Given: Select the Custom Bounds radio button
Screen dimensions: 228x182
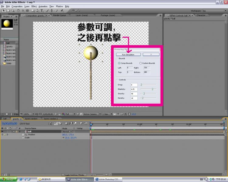Looking at the screenshot, I should point(140,63).
